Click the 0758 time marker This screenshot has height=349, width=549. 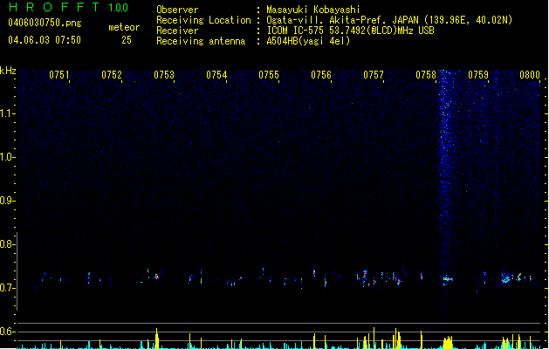coord(426,75)
